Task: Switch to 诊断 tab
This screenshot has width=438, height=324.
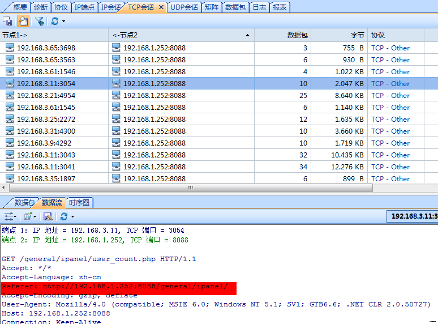Action: click(x=41, y=7)
